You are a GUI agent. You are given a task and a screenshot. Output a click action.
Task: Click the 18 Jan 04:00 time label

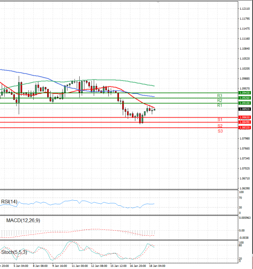(157, 266)
